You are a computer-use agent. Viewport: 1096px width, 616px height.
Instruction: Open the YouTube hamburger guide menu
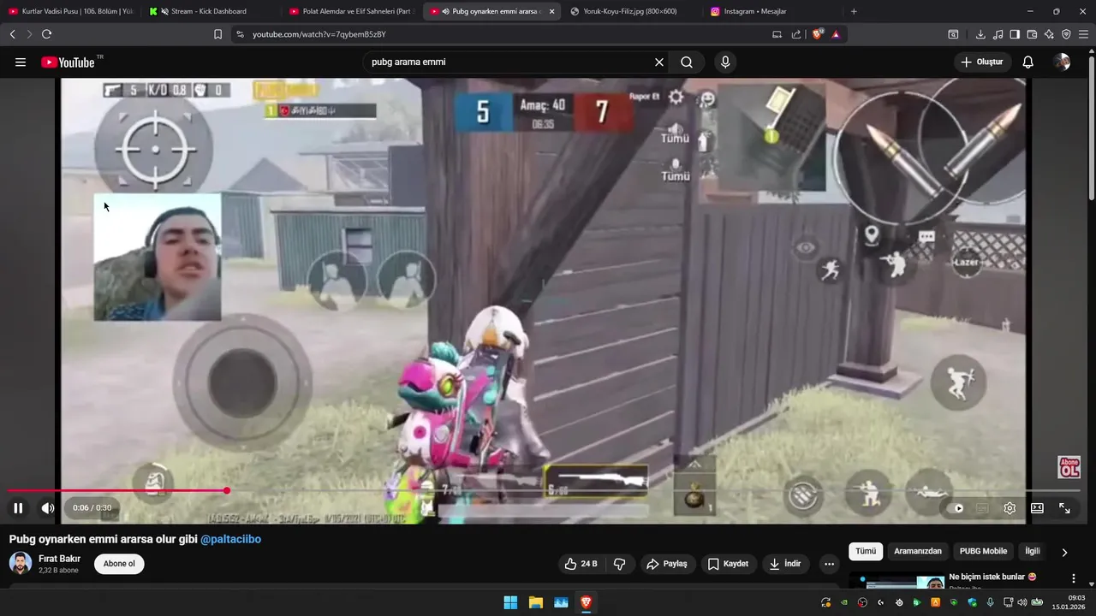(x=21, y=62)
